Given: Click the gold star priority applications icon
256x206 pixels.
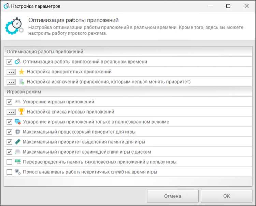Looking at the screenshot, I should [22, 72].
